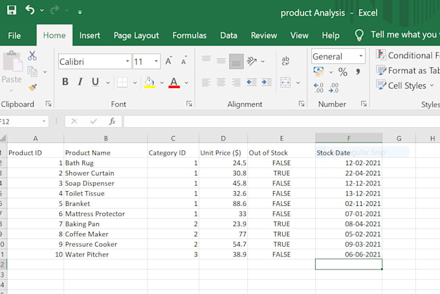Decrease the cell indent
The width and height of the screenshot is (440, 294).
pyautogui.click(x=252, y=82)
